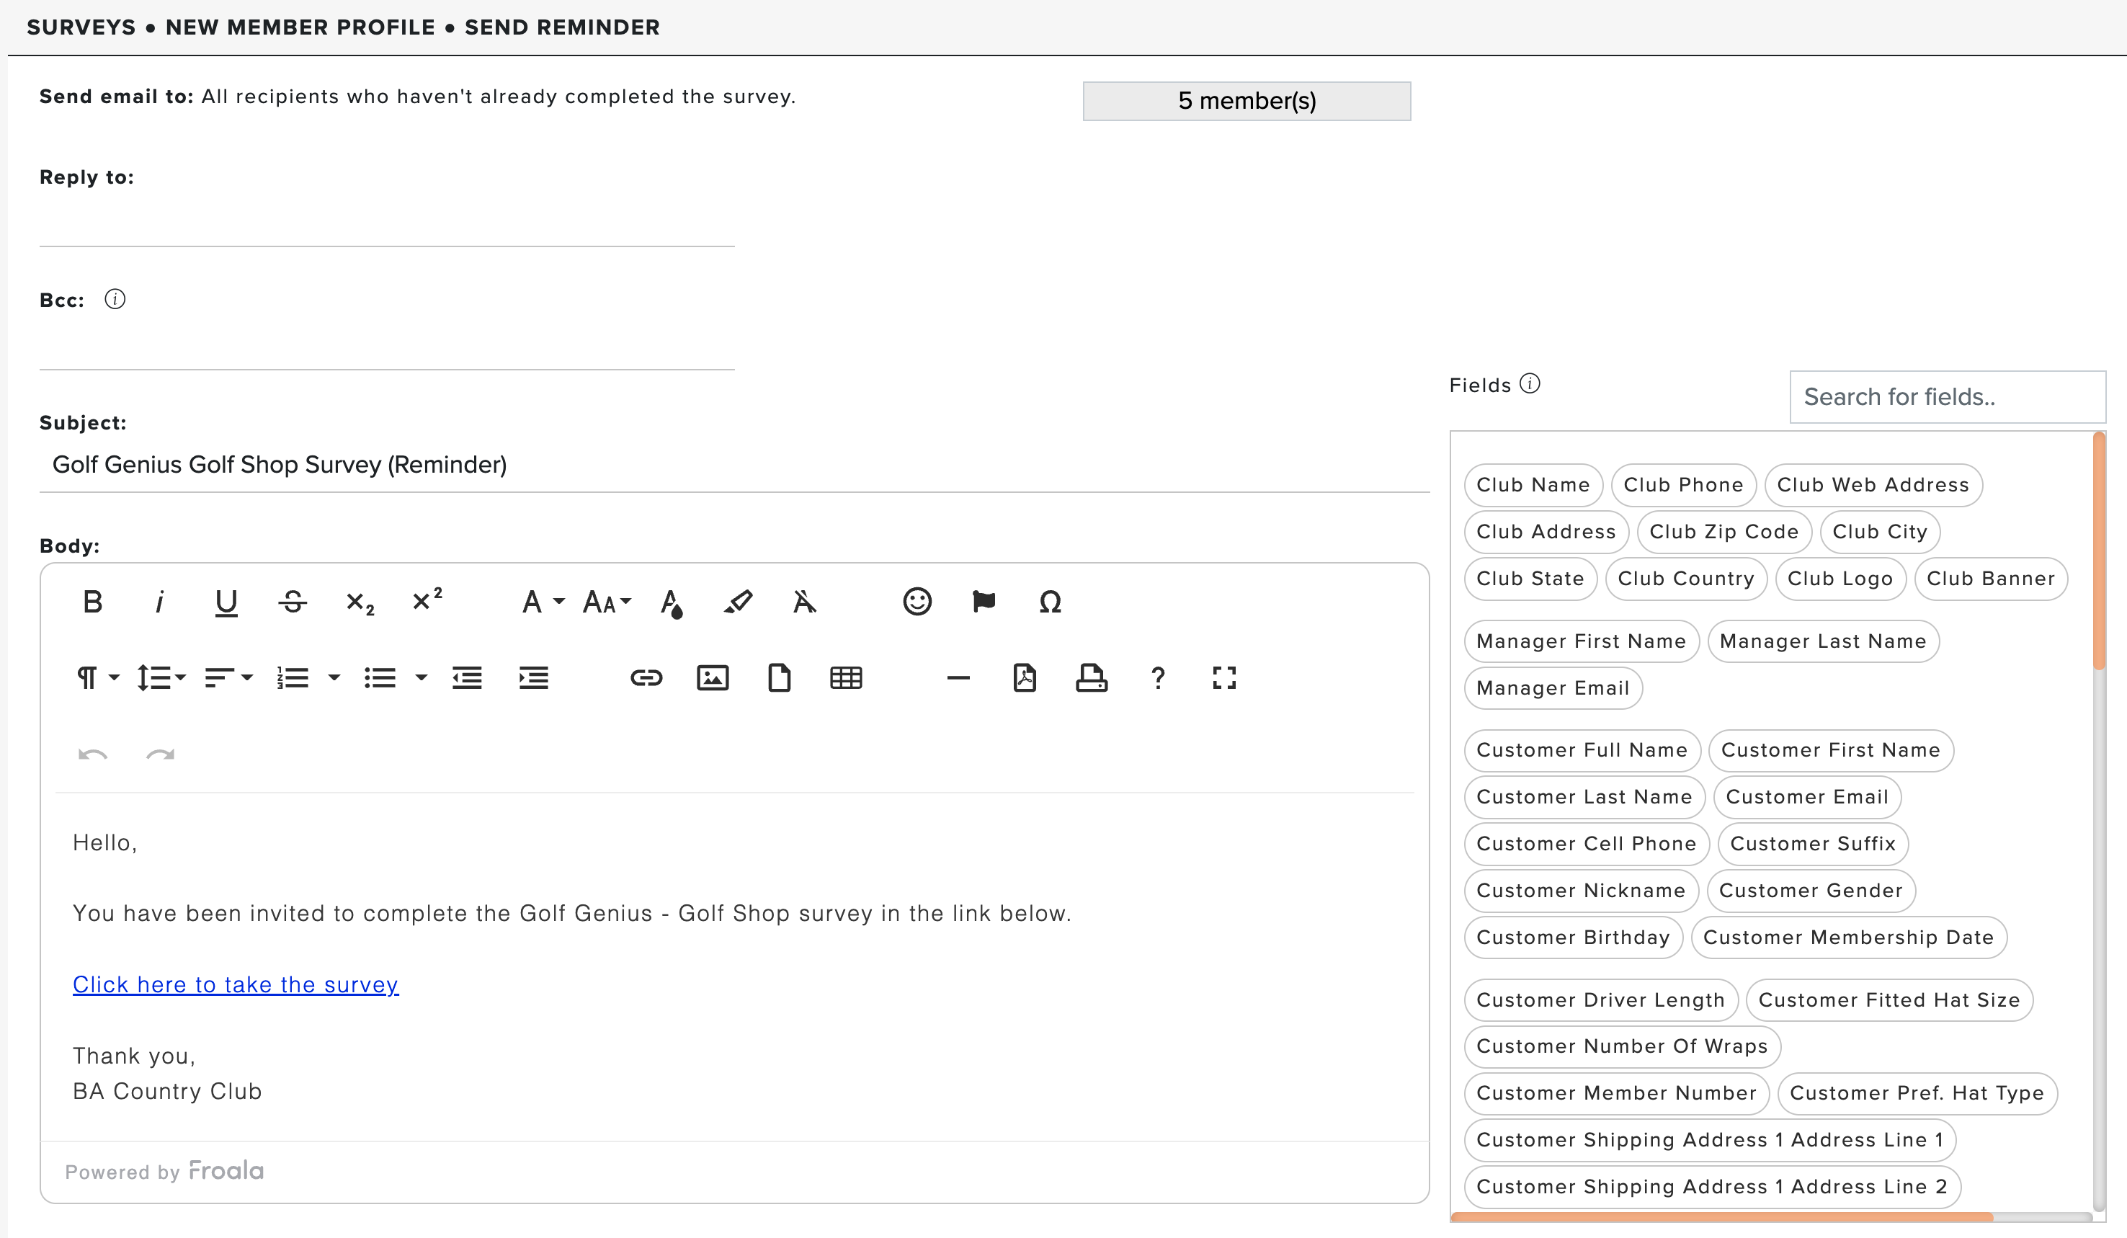2127x1238 pixels.
Task: Open the text color tool
Action: pyautogui.click(x=671, y=602)
